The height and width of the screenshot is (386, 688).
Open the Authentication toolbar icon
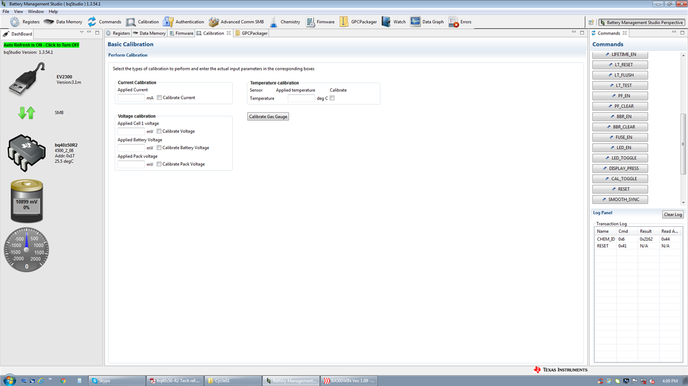(x=168, y=22)
